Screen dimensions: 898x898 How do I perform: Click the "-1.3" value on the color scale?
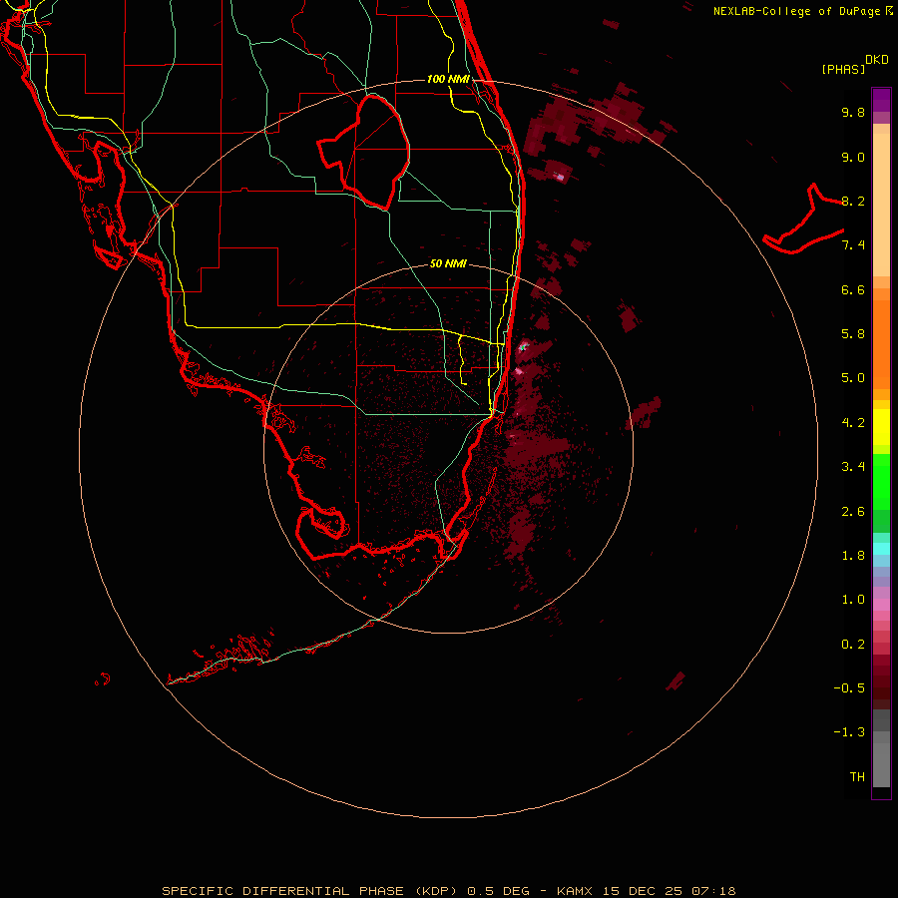[x=849, y=732]
